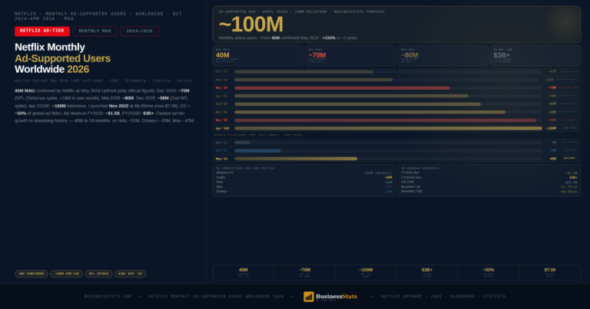This screenshot has height=309, width=590.
Task: Open BUSINESSSTATS.COM in the footer
Action: (108, 296)
